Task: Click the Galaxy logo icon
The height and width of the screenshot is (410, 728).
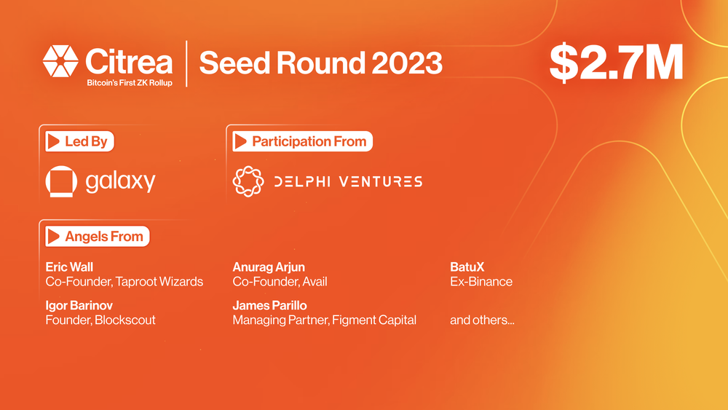Action: (61, 181)
